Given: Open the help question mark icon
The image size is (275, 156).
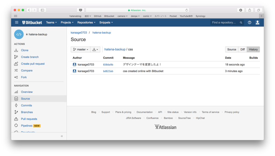Looking at the screenshot, I should point(249,23).
